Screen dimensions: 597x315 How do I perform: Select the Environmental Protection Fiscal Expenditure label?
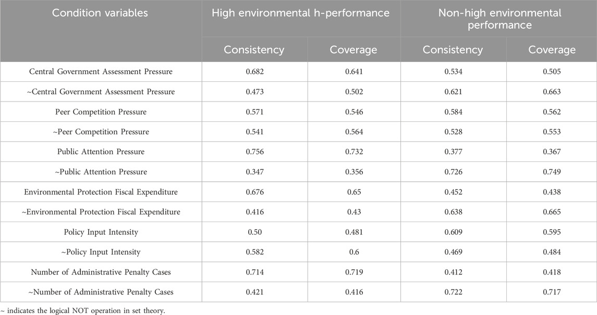(x=101, y=192)
